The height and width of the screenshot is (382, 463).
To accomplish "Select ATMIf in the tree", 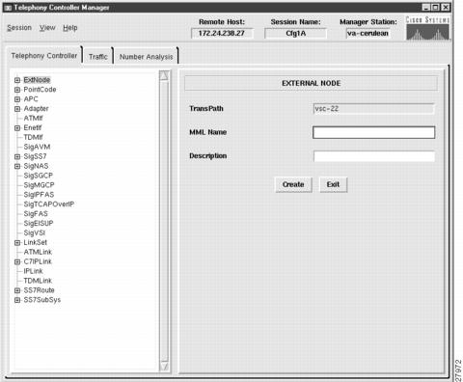I will [33, 119].
